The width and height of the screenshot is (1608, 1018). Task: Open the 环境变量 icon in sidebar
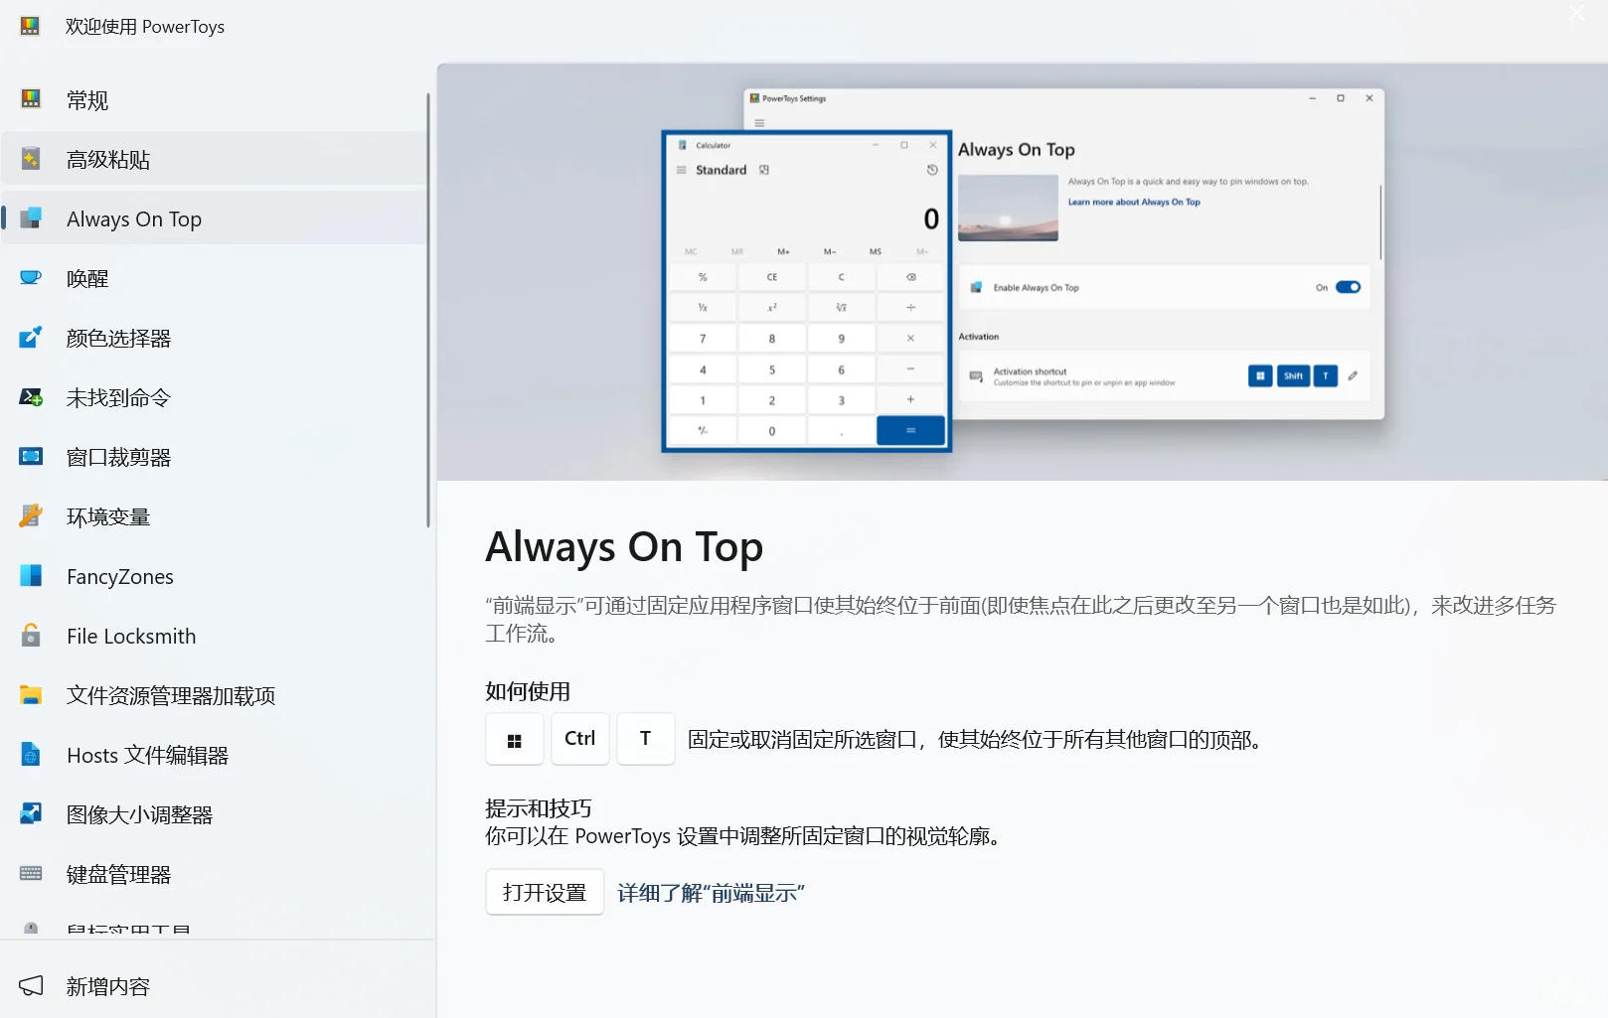pyautogui.click(x=31, y=516)
